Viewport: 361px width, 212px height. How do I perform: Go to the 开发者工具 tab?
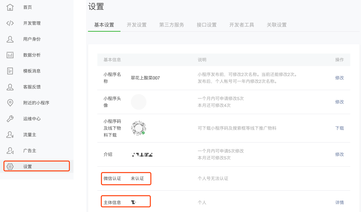pyautogui.click(x=242, y=25)
